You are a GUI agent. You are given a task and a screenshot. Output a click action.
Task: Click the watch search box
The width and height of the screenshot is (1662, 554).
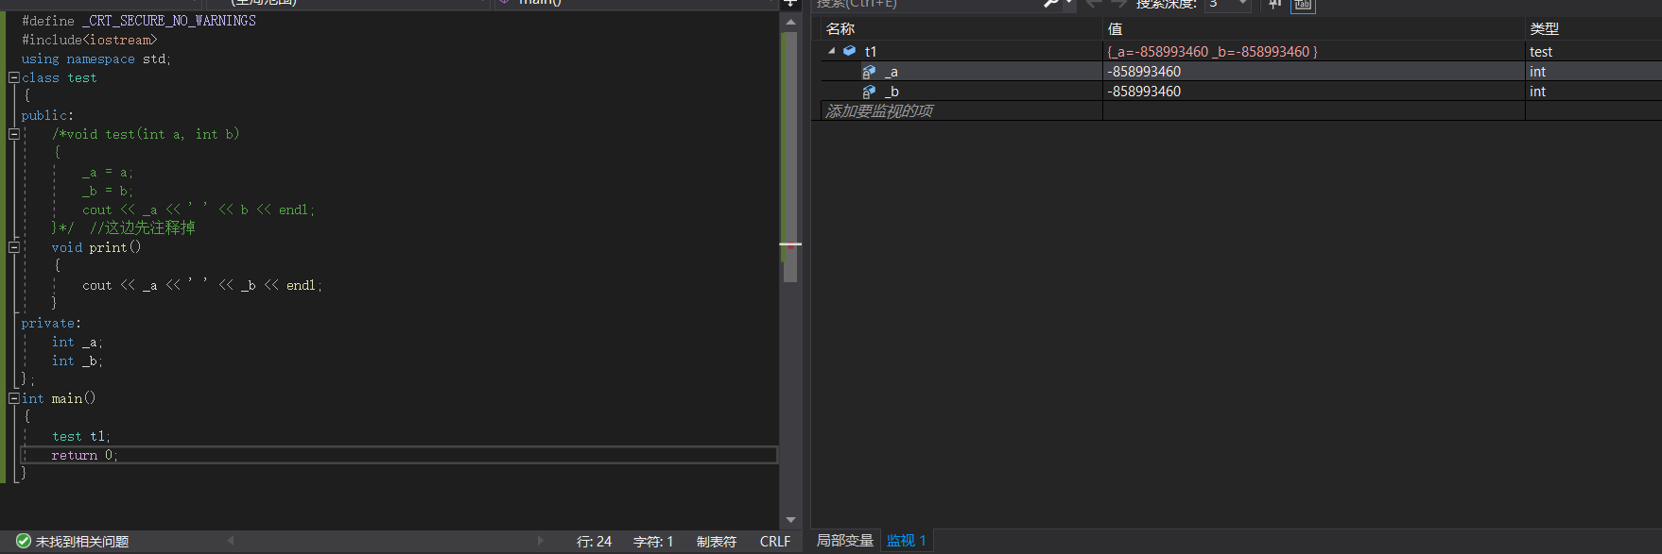tap(926, 4)
